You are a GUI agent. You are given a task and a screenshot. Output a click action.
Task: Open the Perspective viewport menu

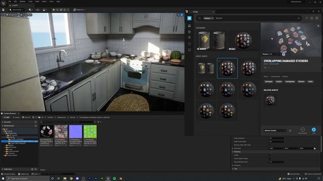pos(12,15)
